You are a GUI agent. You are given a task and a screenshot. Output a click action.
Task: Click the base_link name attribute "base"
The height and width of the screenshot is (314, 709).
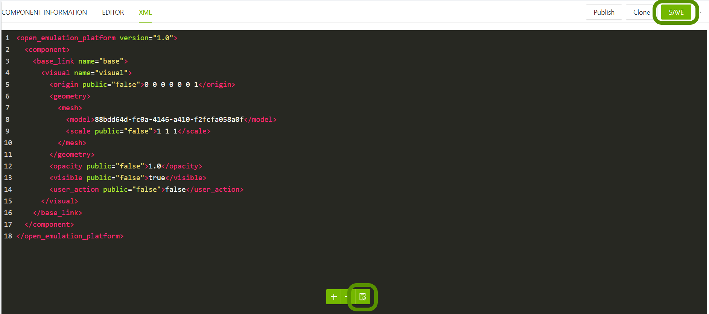[111, 61]
